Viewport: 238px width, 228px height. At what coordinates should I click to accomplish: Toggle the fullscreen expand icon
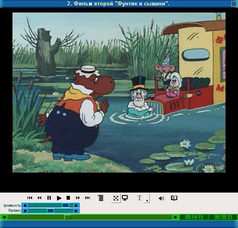(116, 198)
